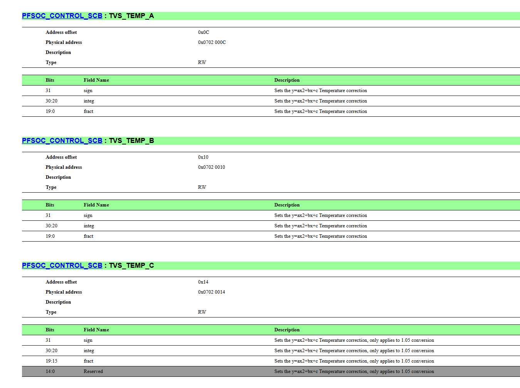Click the RW type value of TVS_TEMP_B

pyautogui.click(x=202, y=187)
